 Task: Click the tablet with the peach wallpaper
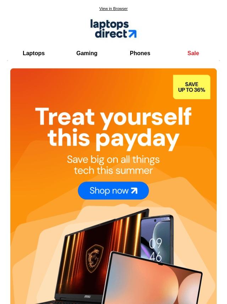pos(153,279)
